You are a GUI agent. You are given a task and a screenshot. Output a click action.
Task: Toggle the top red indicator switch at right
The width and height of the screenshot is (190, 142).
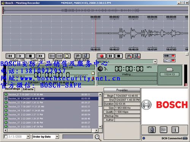pos(169,56)
